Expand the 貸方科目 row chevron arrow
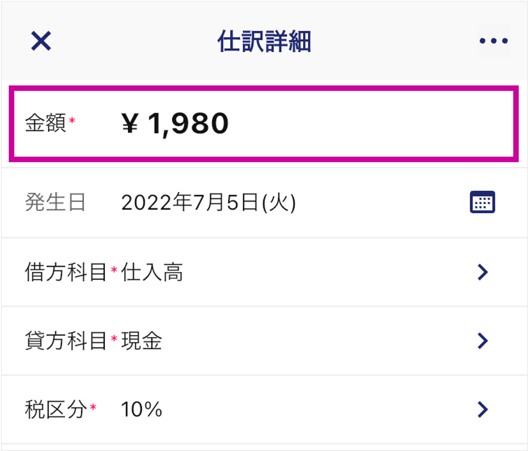This screenshot has width=528, height=451. click(x=483, y=341)
